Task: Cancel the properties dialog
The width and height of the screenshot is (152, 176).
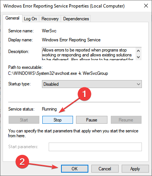Action: click(x=105, y=168)
